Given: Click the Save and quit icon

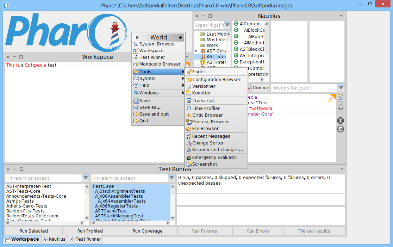Looking at the screenshot, I should [x=136, y=115].
